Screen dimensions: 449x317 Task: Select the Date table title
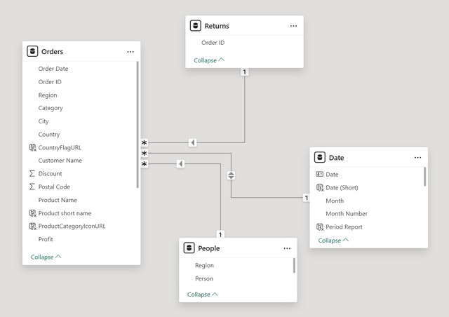point(337,158)
